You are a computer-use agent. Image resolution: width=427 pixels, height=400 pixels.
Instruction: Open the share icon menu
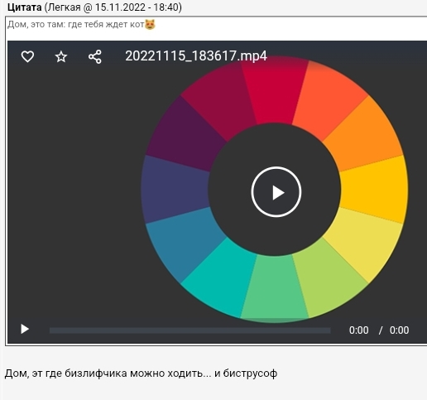[95, 57]
